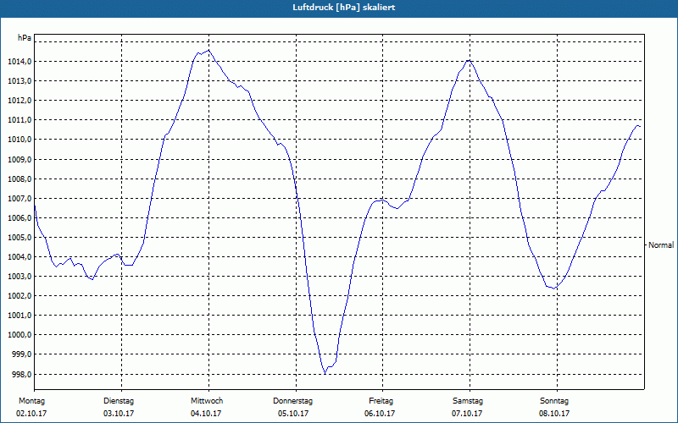Click the 1002,0 y-axis value
Image resolution: width=678 pixels, height=423 pixels.
click(x=19, y=296)
